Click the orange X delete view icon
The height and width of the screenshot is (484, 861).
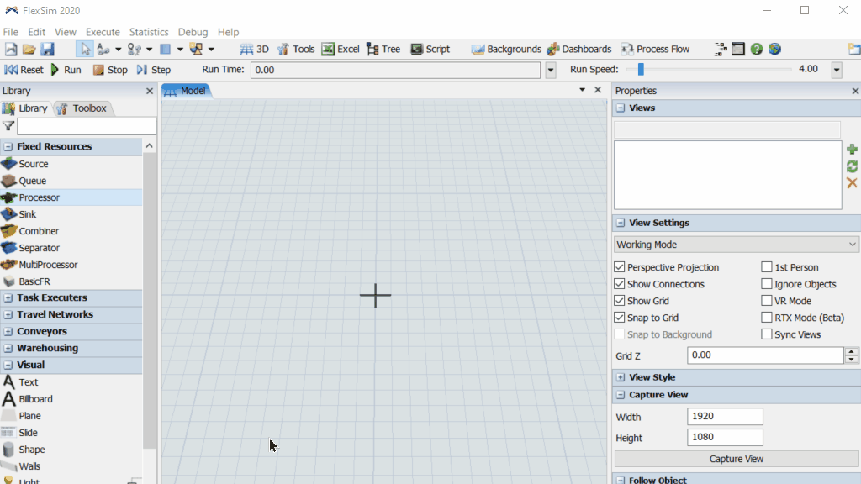coord(851,182)
